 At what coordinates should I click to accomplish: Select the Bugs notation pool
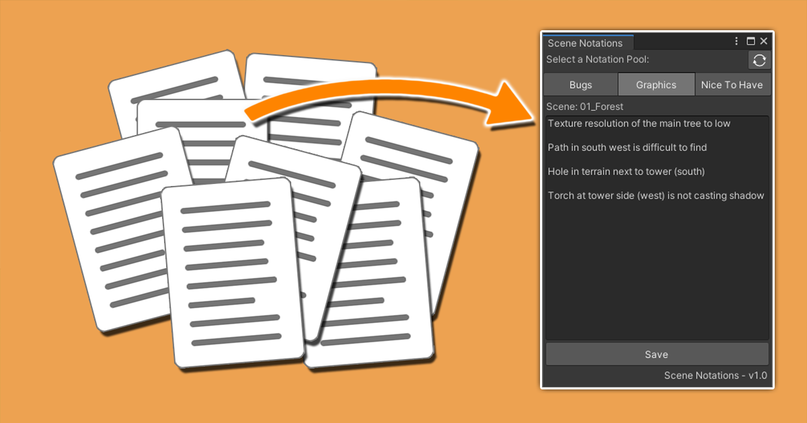pos(580,84)
